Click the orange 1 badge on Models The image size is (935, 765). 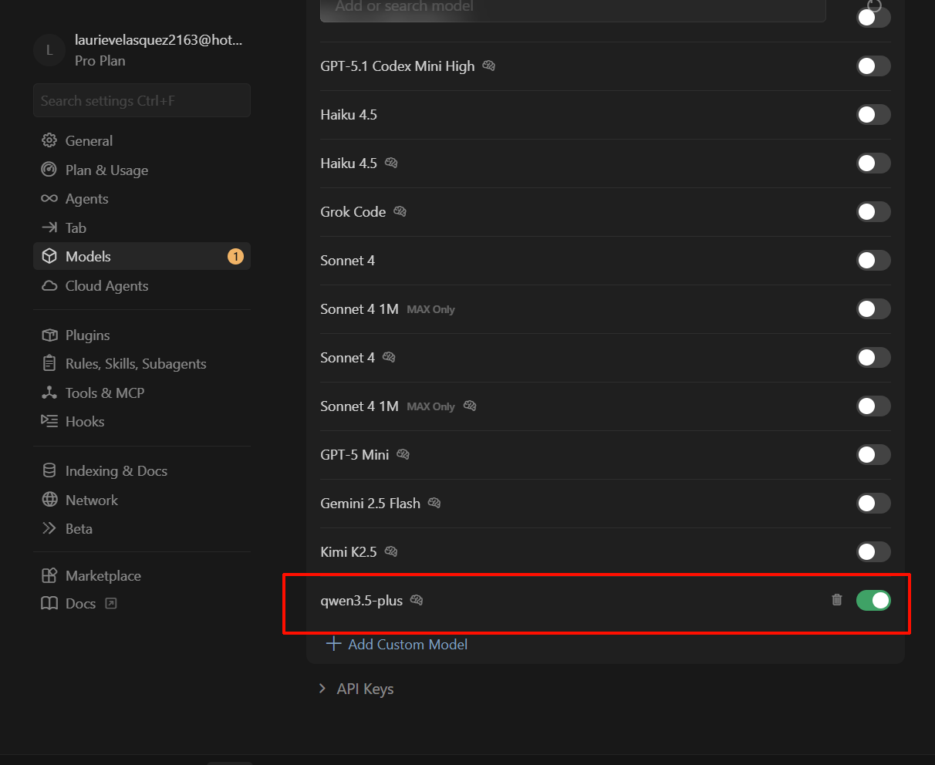click(x=235, y=256)
